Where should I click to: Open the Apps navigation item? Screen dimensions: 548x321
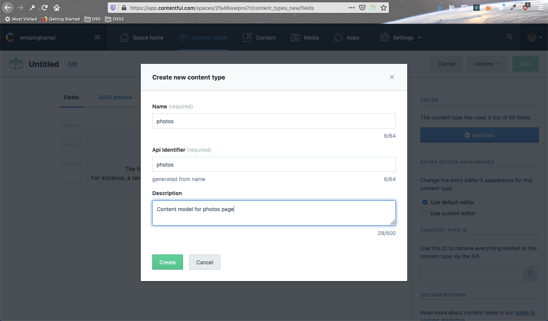pyautogui.click(x=346, y=37)
